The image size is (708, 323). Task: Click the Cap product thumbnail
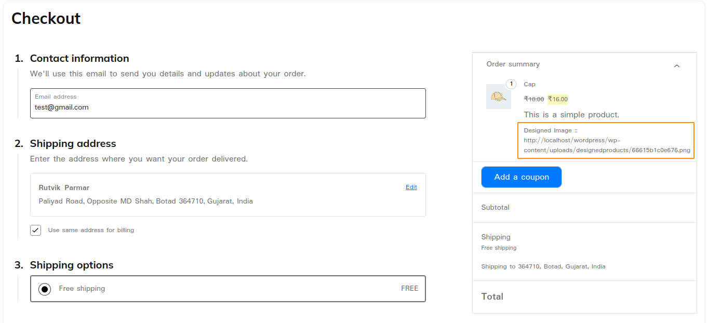pos(498,96)
